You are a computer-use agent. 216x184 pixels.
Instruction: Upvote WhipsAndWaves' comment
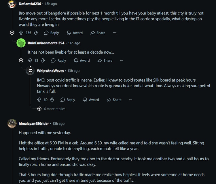point(39,100)
